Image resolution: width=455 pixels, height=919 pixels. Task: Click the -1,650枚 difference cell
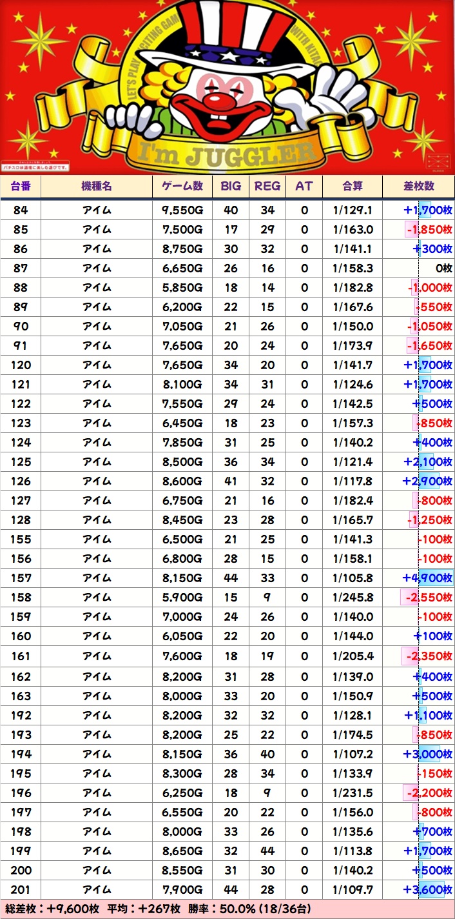click(419, 346)
